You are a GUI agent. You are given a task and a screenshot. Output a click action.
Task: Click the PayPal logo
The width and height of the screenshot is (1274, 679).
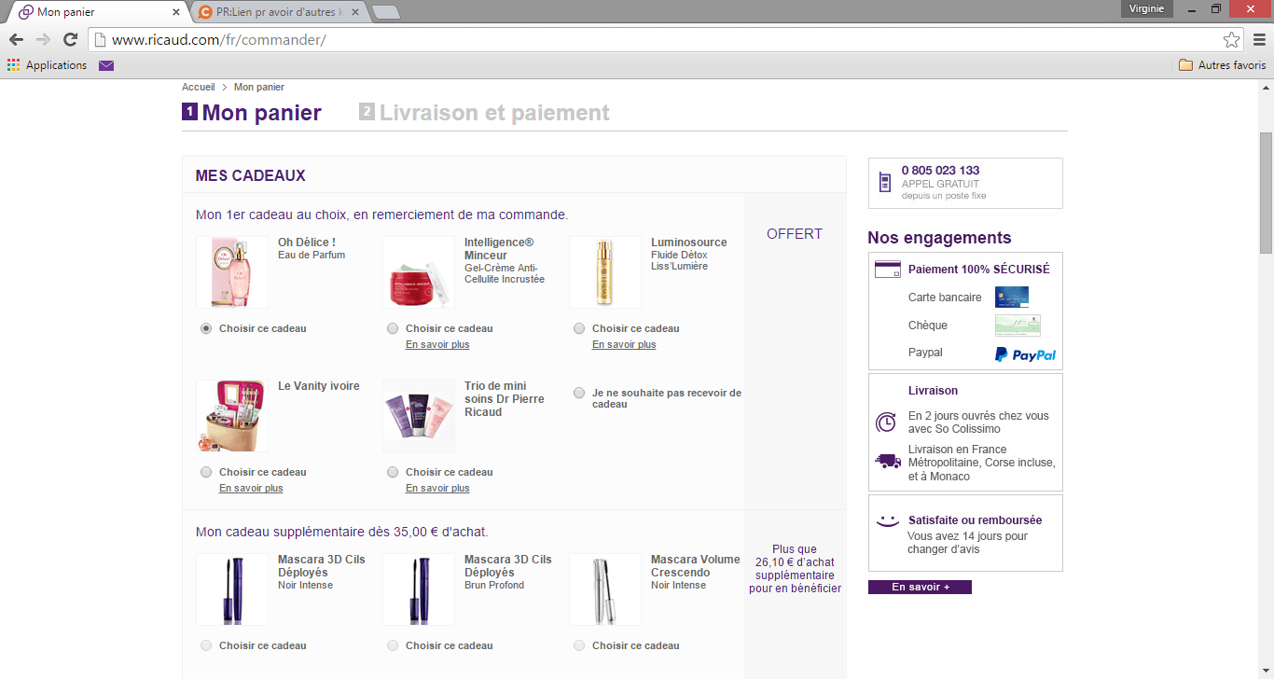(x=1025, y=354)
